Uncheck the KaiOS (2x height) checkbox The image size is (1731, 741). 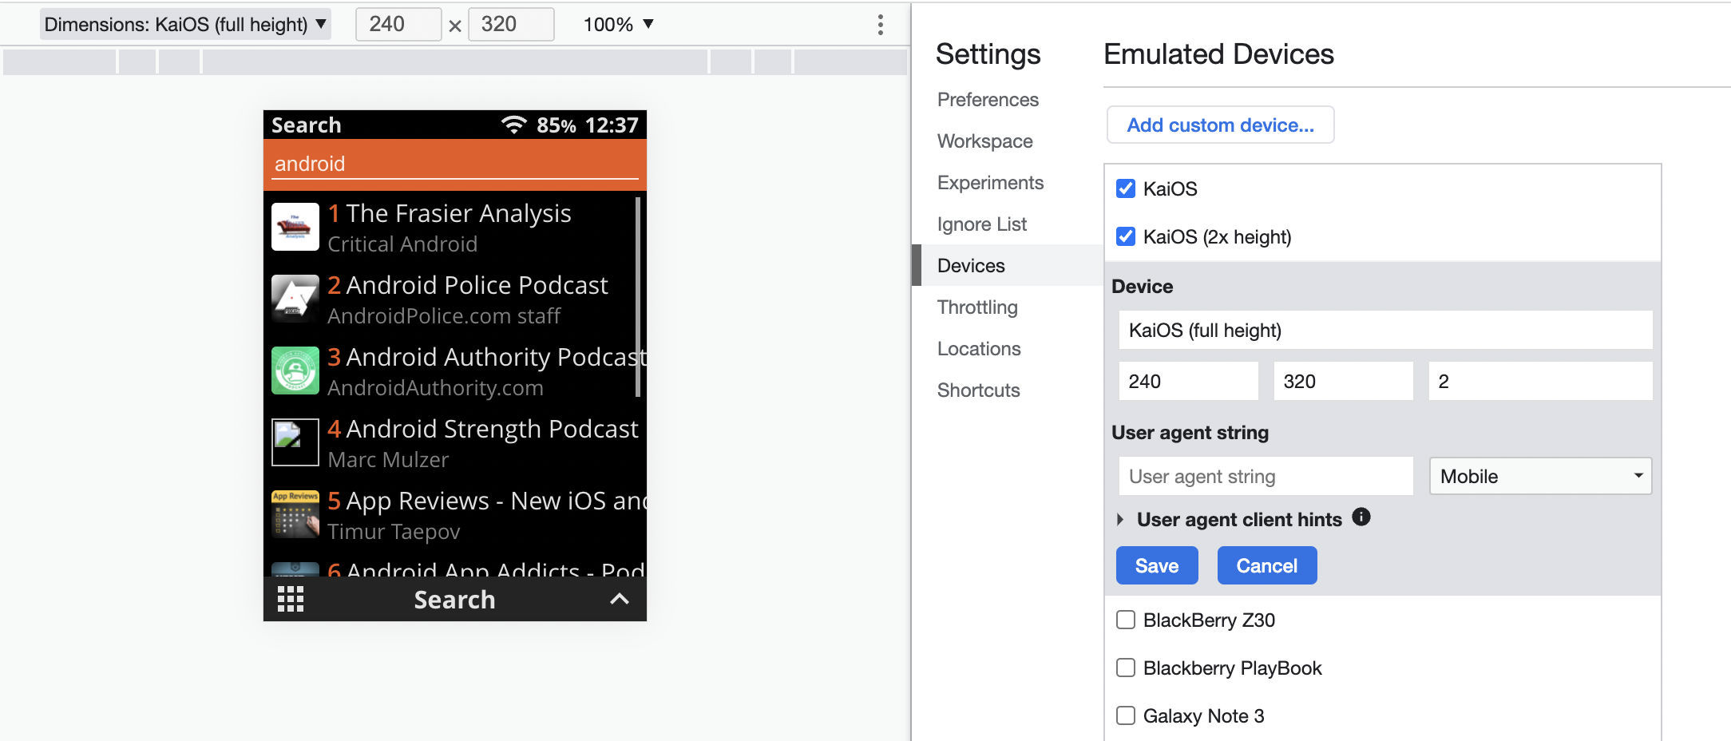(1126, 236)
